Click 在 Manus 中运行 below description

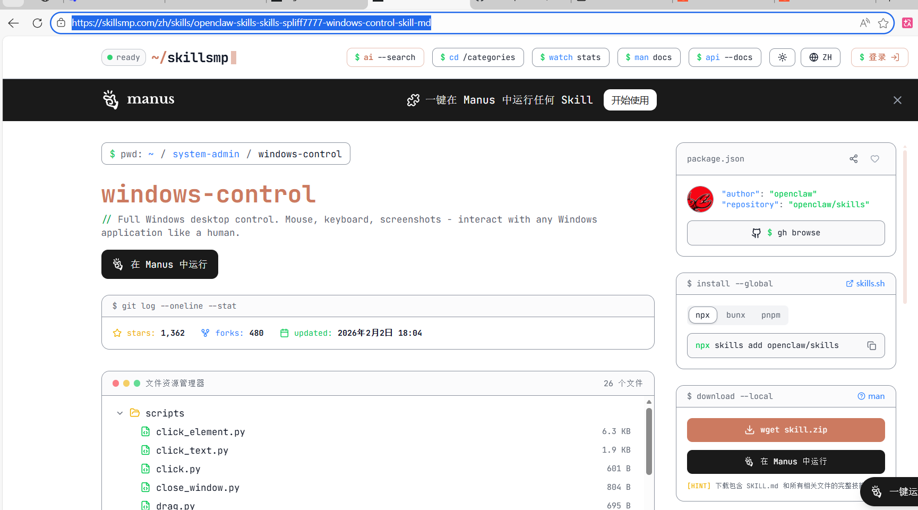pos(160,264)
